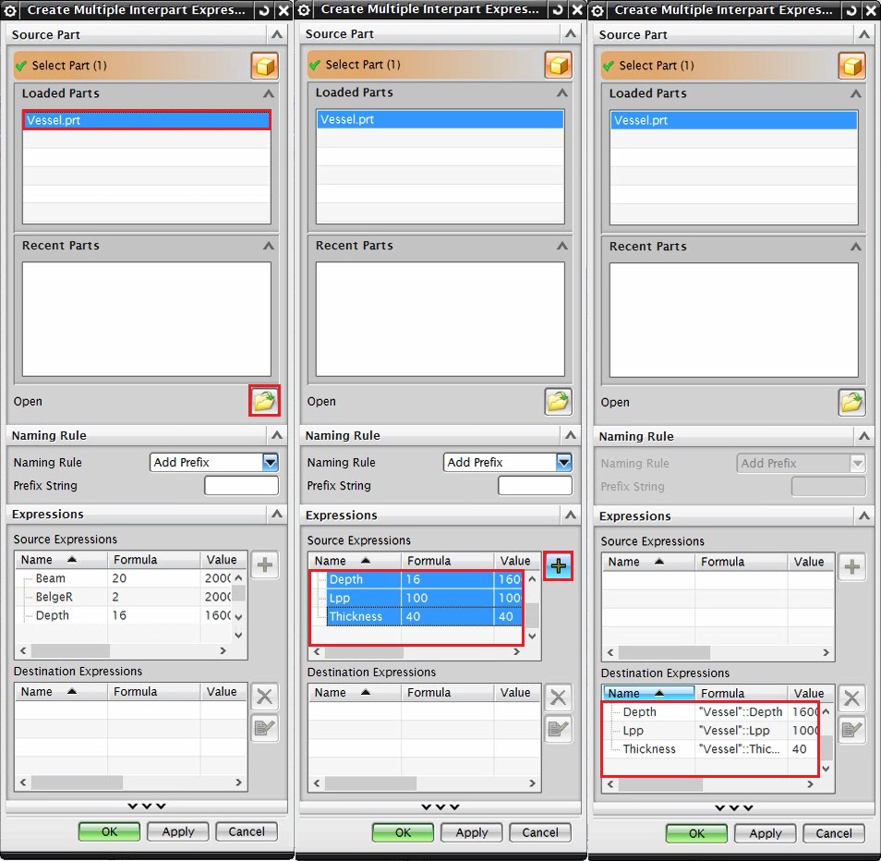Click the "Vessel"::Lpp formula cell in right dialog
Image resolution: width=881 pixels, height=861 pixels.
pyautogui.click(x=741, y=731)
